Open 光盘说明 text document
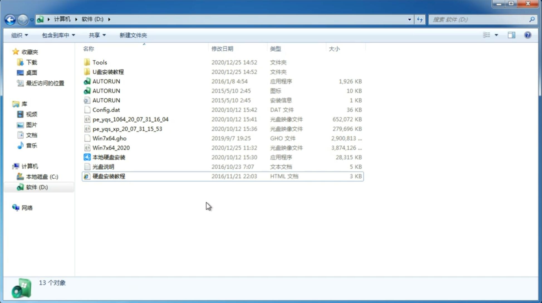This screenshot has width=542, height=303. point(104,166)
